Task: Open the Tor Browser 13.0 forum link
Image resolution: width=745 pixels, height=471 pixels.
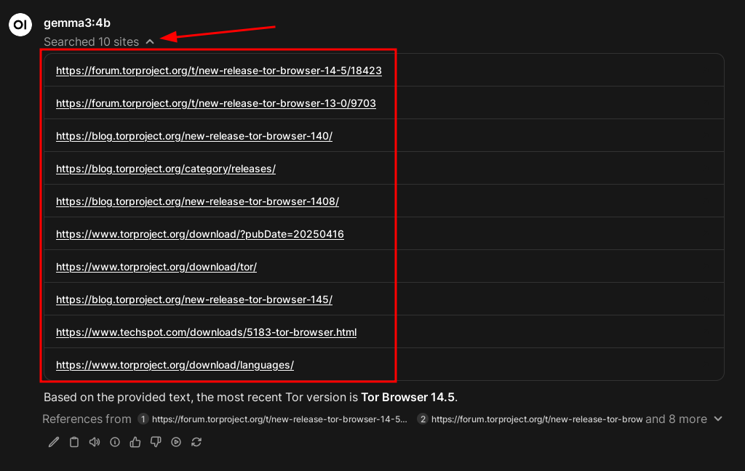Action: coord(215,103)
